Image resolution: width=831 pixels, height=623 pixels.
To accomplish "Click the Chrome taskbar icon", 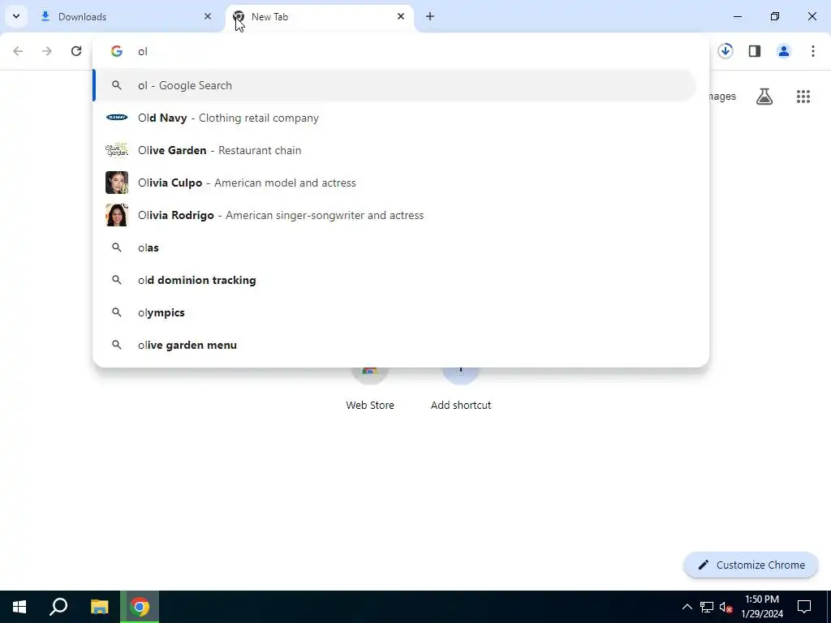I will [140, 607].
